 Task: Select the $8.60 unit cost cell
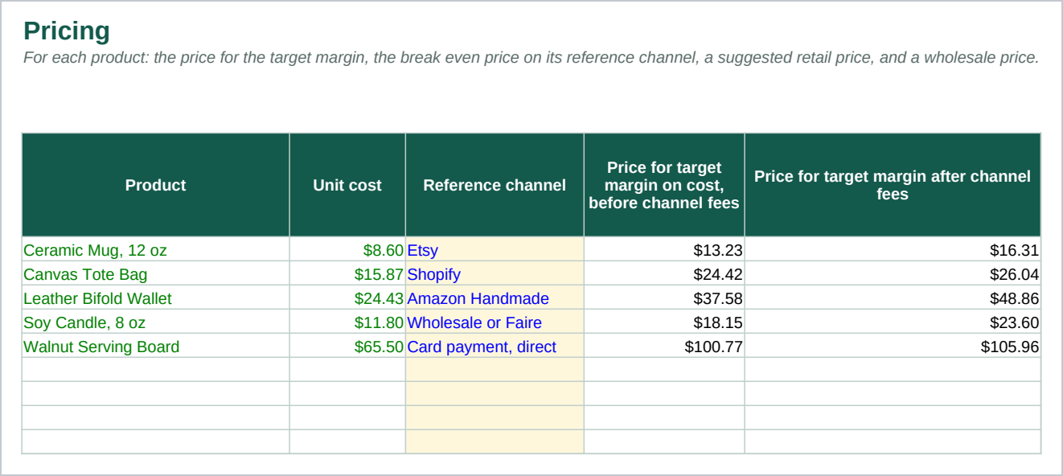pos(347,249)
